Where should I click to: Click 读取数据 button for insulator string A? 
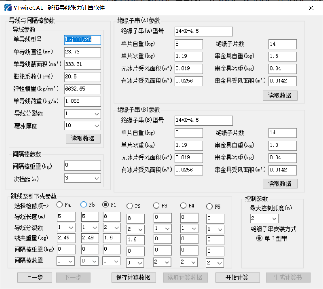[280, 95]
